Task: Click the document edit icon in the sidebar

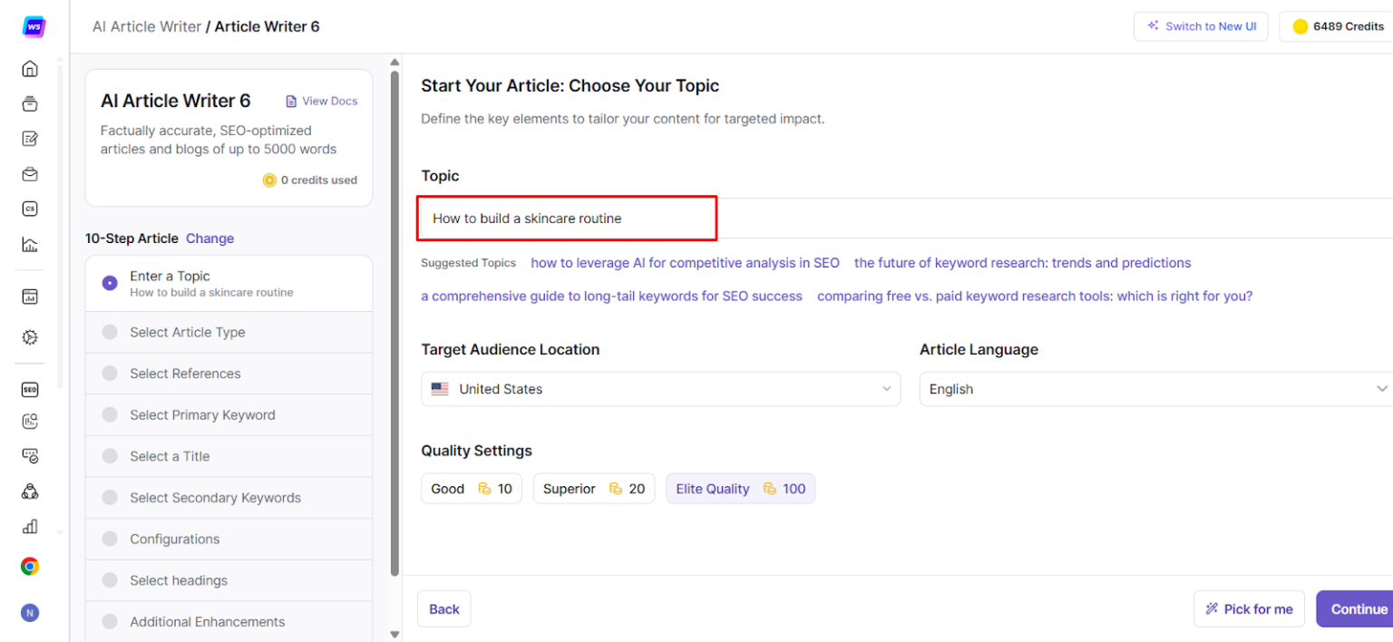Action: (x=30, y=139)
